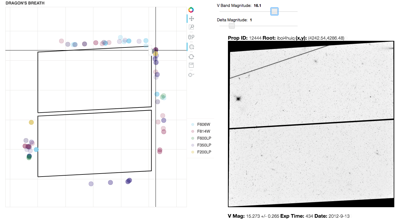Reset the plot view
The image size is (400, 221).
point(191,57)
